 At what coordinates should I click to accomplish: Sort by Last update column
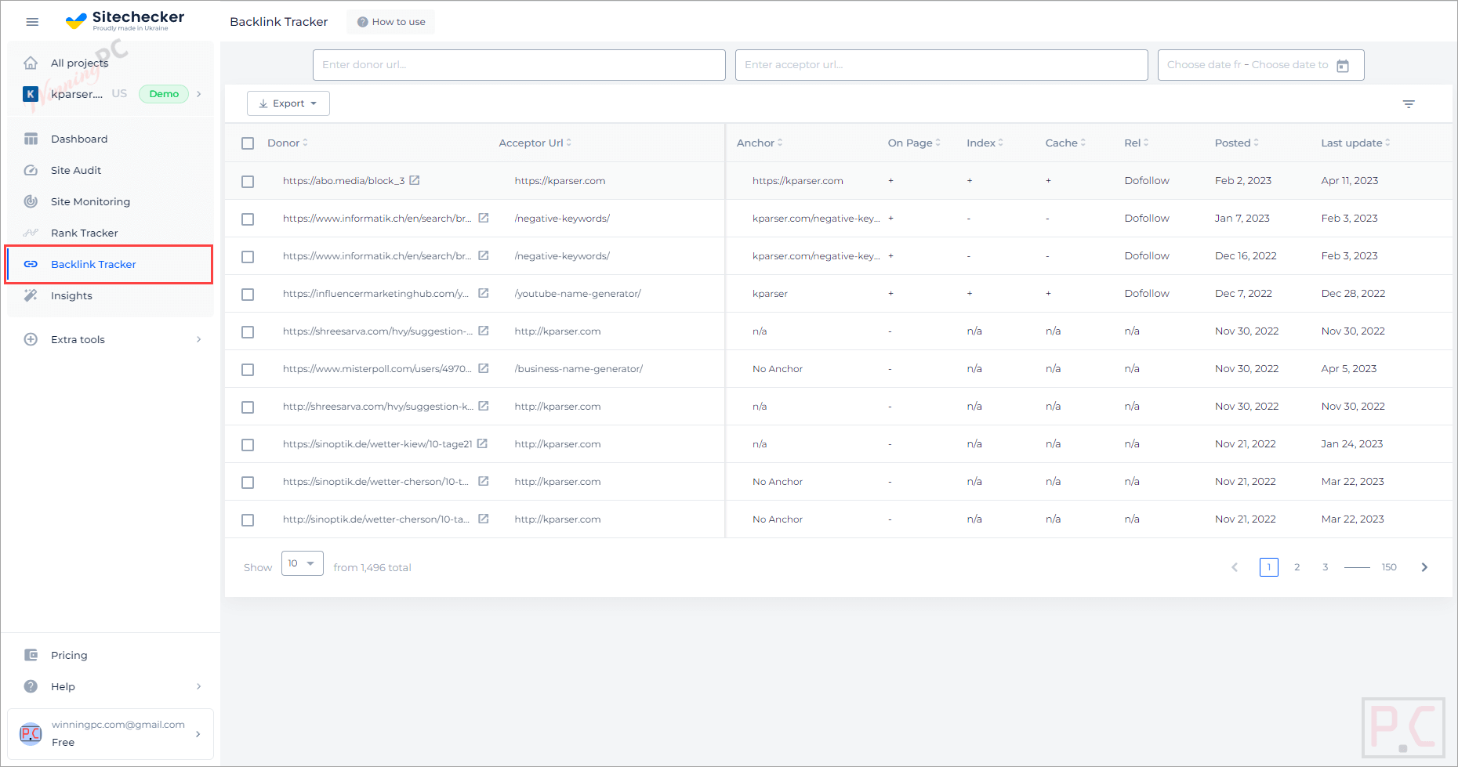[1355, 143]
